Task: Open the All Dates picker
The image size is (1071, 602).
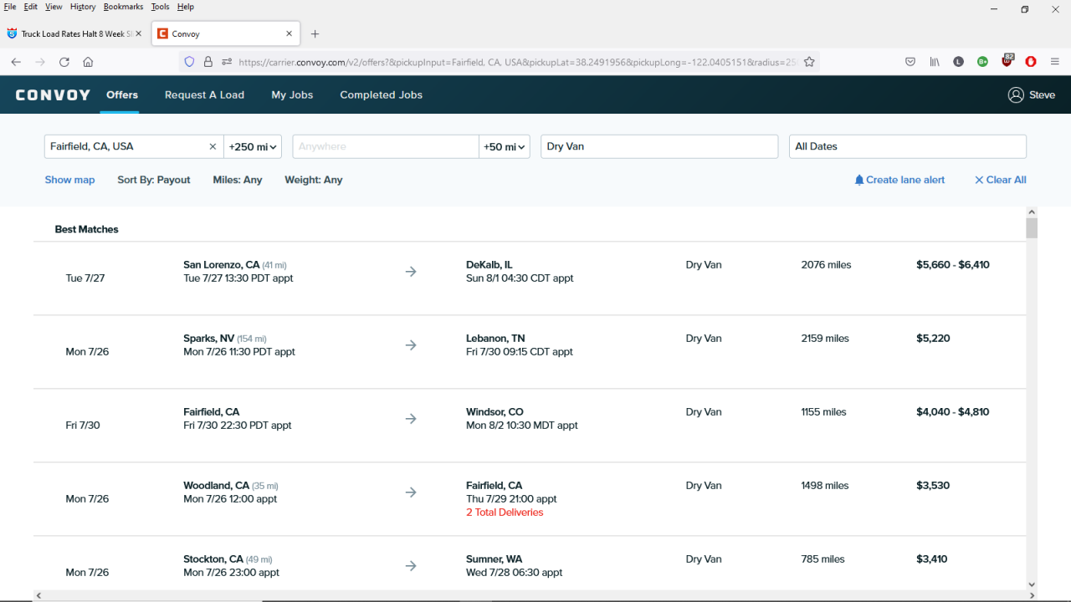Action: point(908,146)
